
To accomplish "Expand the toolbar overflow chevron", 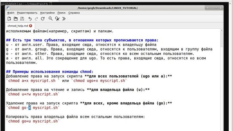I will [x=64, y=19].
